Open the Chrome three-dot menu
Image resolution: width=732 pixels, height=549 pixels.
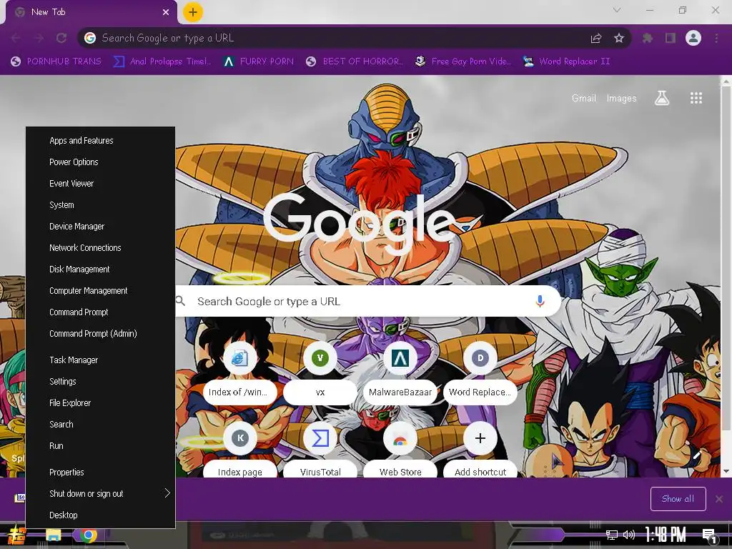coord(716,39)
